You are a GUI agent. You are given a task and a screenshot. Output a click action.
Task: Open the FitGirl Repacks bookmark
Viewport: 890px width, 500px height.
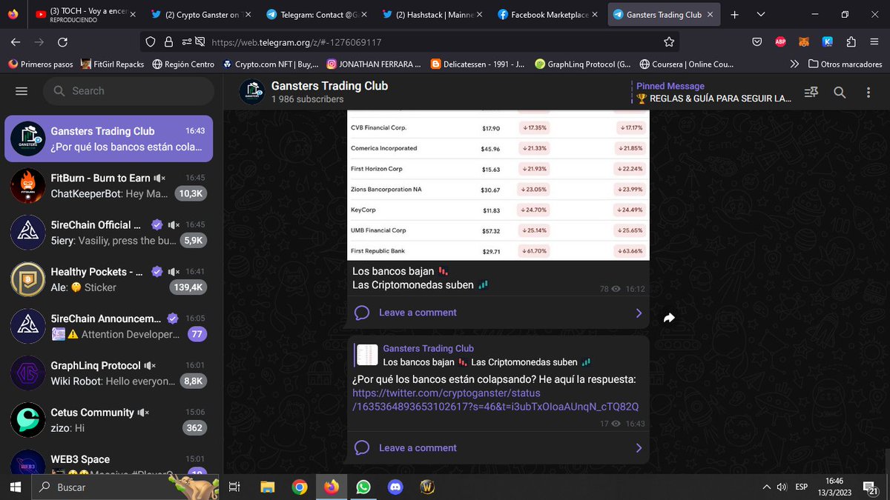113,64
